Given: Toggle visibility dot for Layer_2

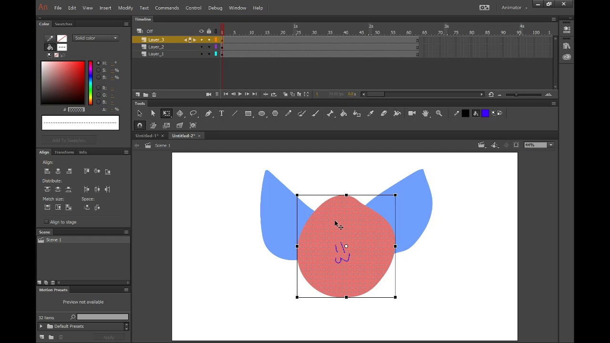Looking at the screenshot, I should (202, 47).
